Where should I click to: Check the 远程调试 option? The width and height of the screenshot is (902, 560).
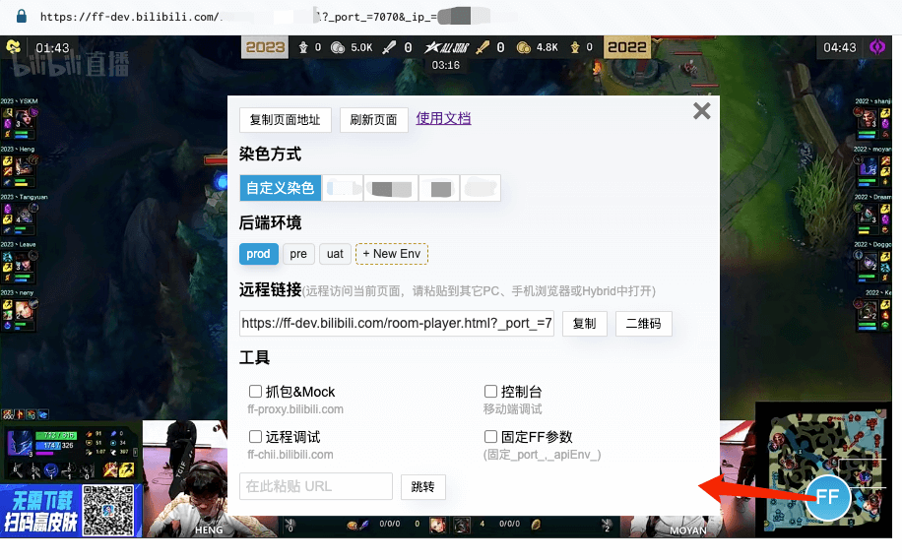pos(256,437)
